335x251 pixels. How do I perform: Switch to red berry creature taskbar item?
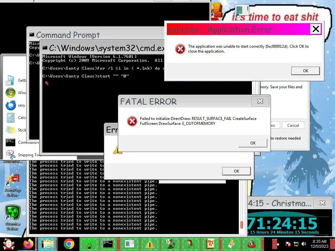pos(251,244)
